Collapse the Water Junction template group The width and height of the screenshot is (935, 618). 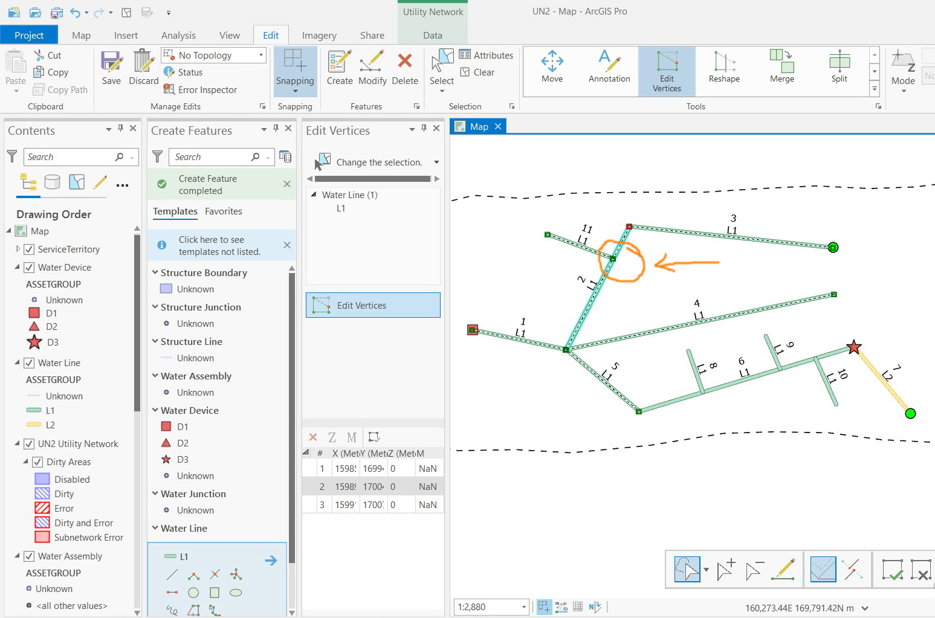[155, 494]
